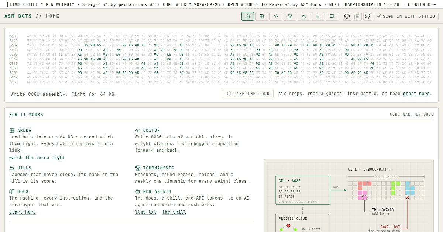443x232 pixels.
Task: Click the TOURNAMENTS section heading
Action: (x=159, y=168)
